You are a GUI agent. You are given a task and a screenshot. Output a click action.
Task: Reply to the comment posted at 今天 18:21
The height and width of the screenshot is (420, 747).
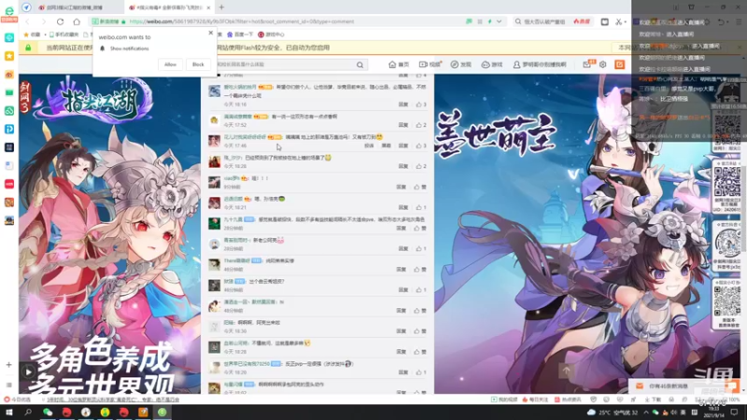(x=403, y=207)
